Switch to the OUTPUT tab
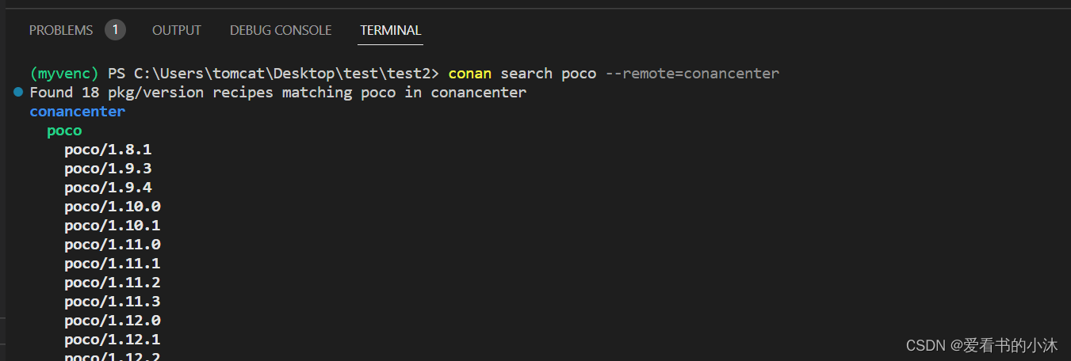Viewport: 1071px width, 361px height. click(x=177, y=30)
